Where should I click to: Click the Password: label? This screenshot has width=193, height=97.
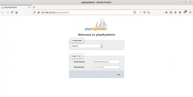[79, 67]
